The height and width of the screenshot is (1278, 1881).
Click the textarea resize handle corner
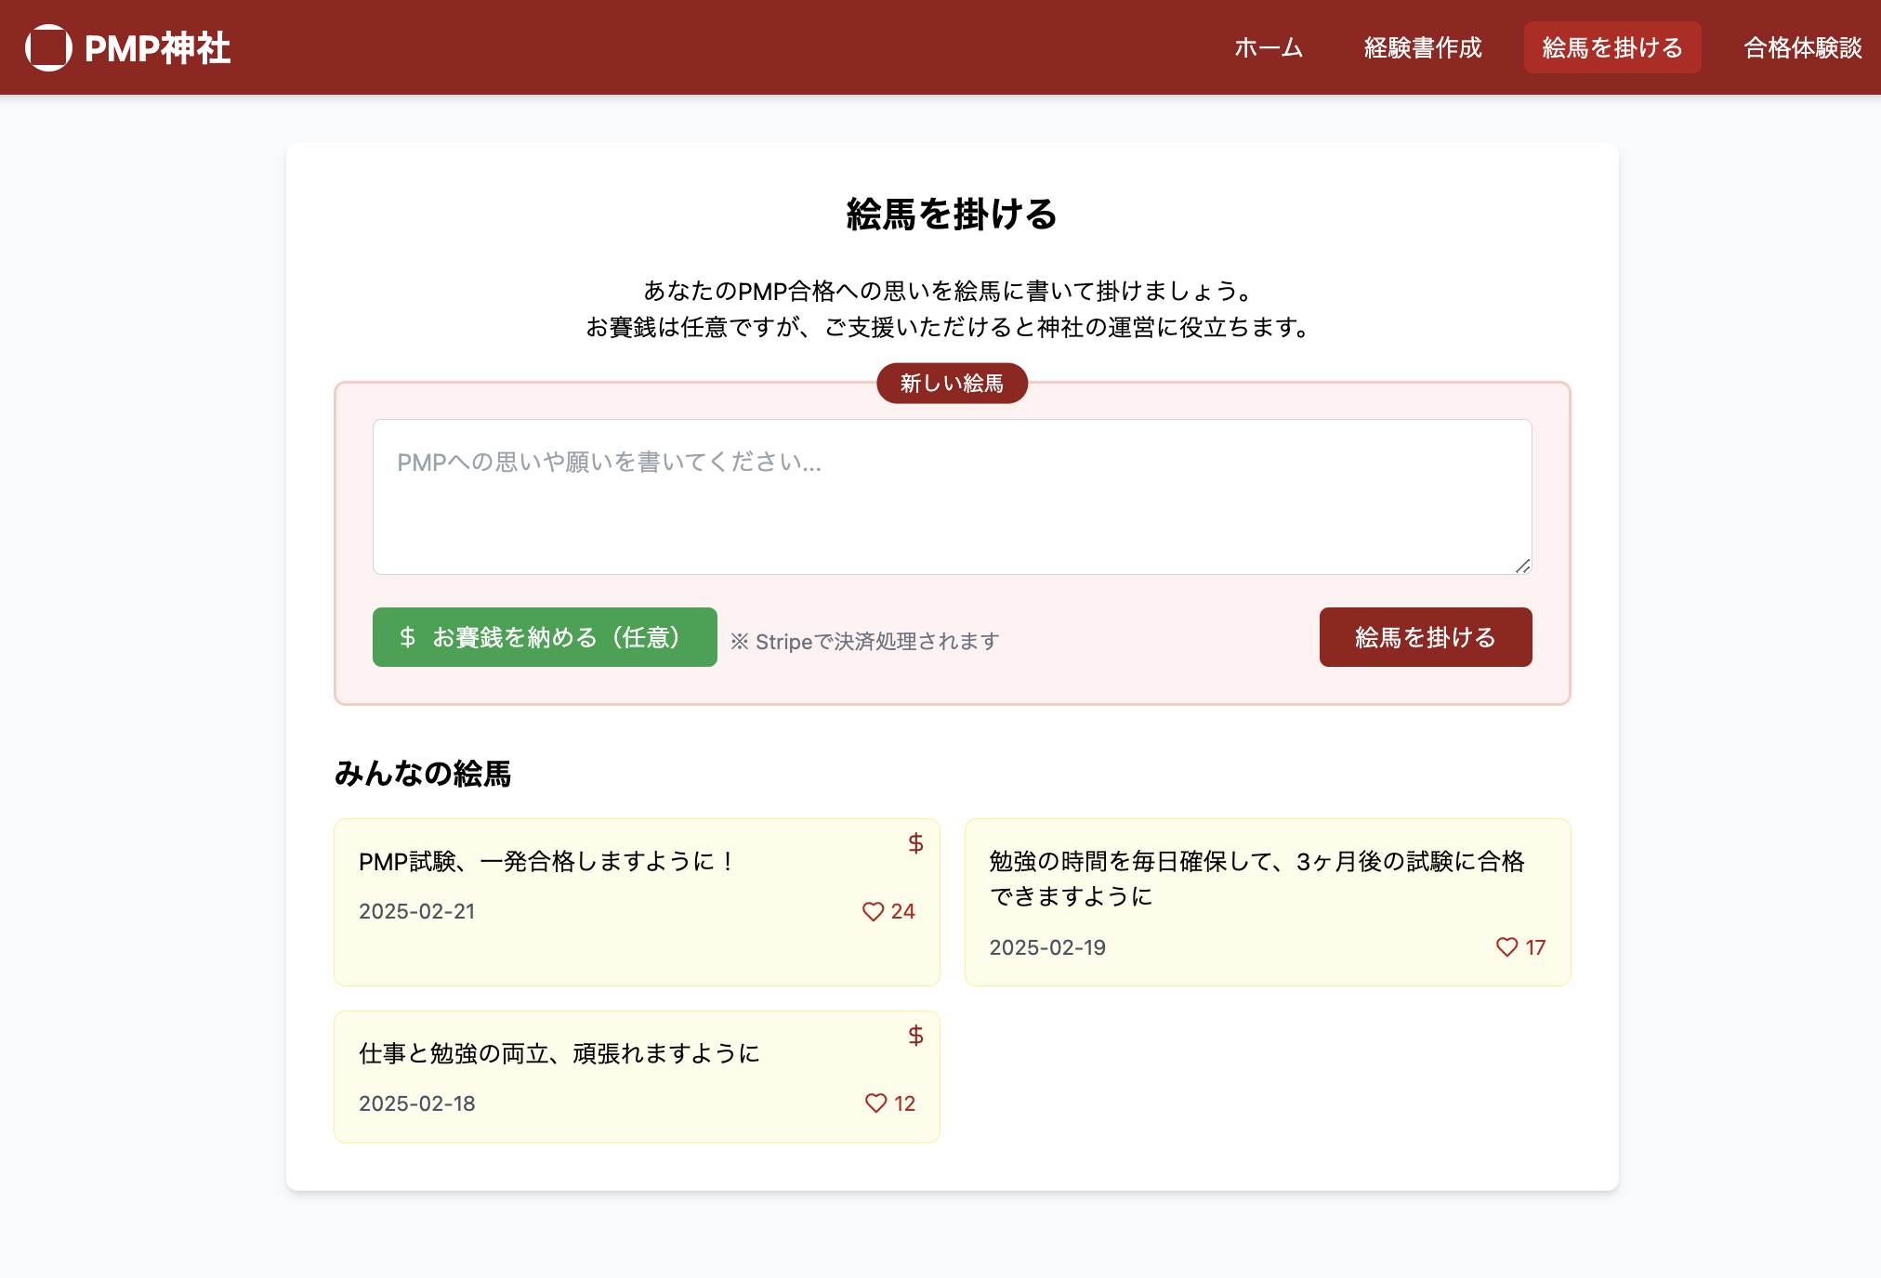(x=1522, y=566)
